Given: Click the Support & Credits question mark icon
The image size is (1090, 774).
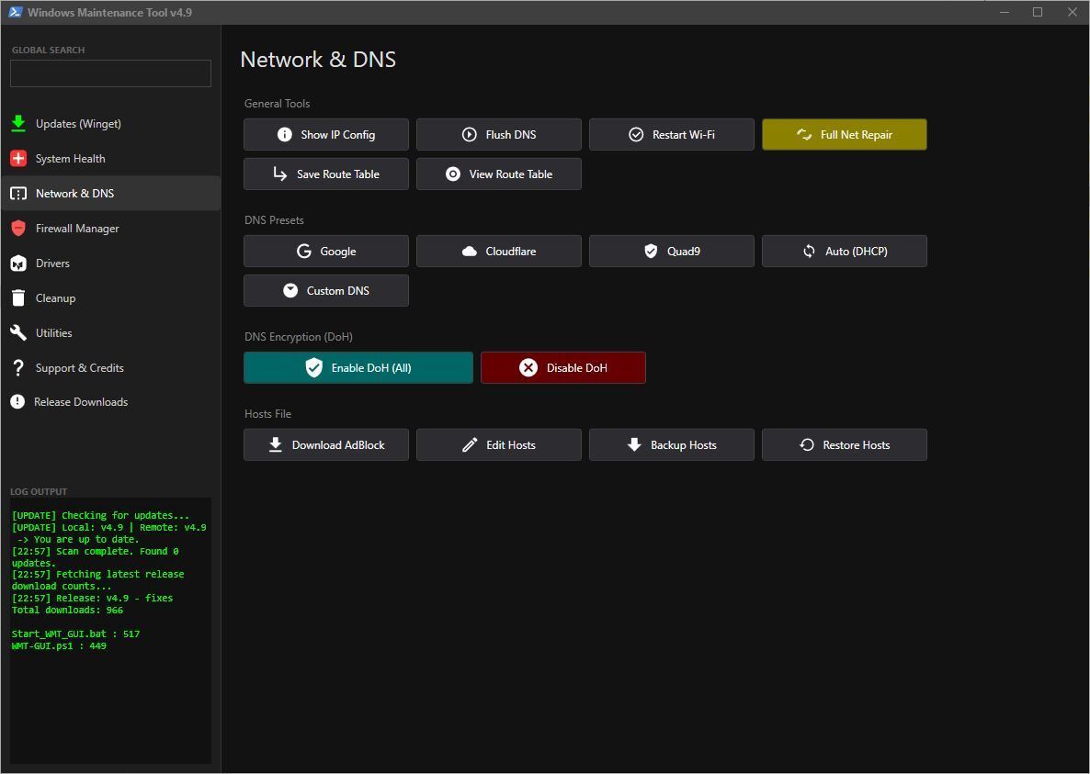Looking at the screenshot, I should coord(18,368).
